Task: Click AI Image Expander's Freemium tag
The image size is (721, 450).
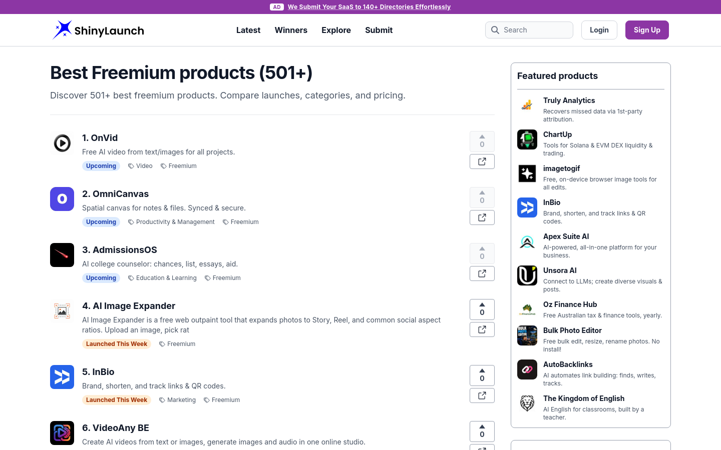Action: [x=177, y=344]
